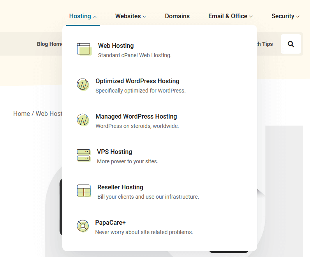Image resolution: width=310 pixels, height=257 pixels.
Task: Open the Websites navigation menu label
Action: point(128,16)
